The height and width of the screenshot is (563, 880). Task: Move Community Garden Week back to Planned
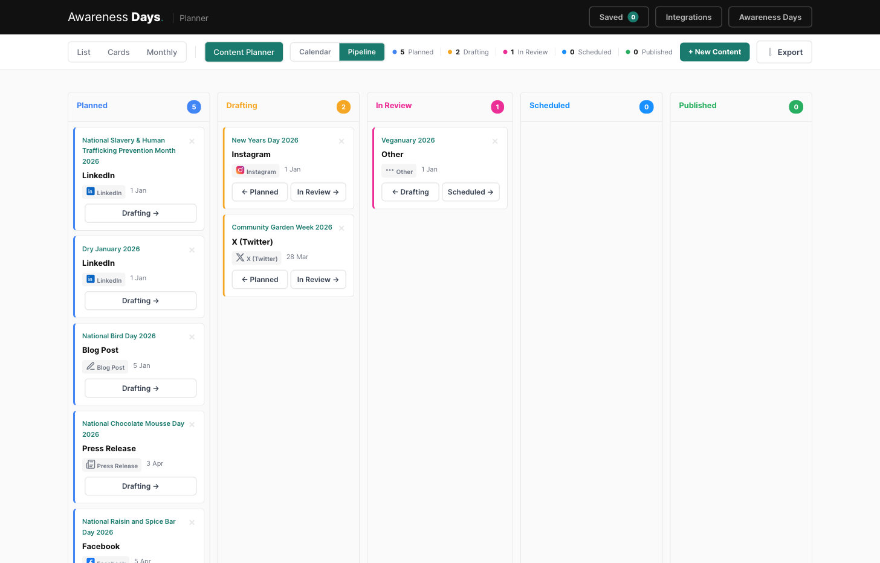[x=260, y=280]
